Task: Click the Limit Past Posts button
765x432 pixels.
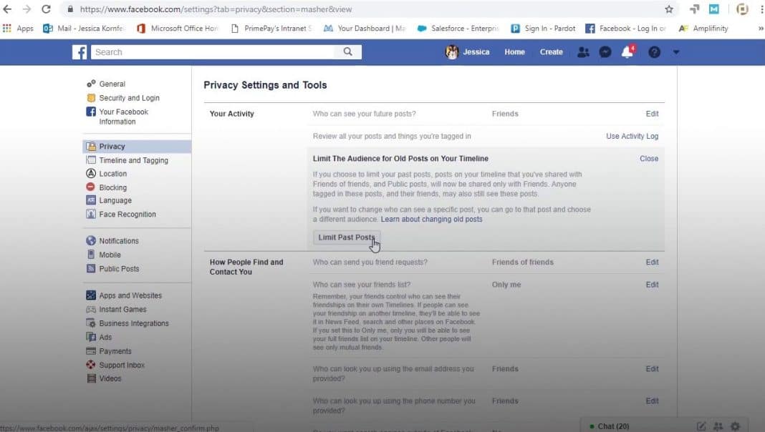Action: tap(346, 237)
